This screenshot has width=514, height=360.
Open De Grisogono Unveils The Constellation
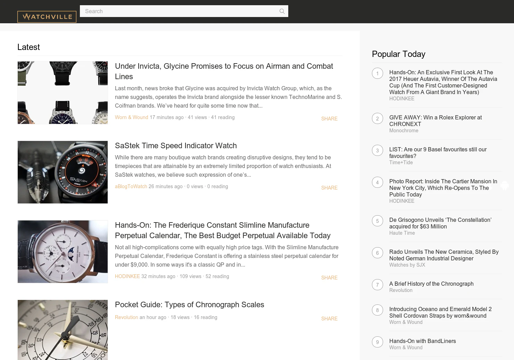[440, 223]
